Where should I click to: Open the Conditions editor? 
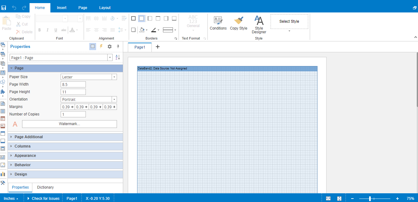pos(218,24)
